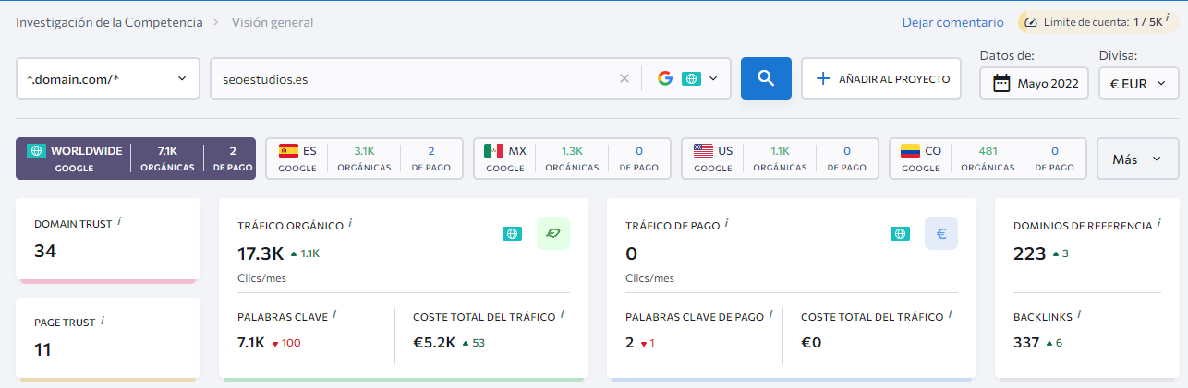Click the 3.1K orgánicas value for ES
The width and height of the screenshot is (1188, 388).
[364, 150]
